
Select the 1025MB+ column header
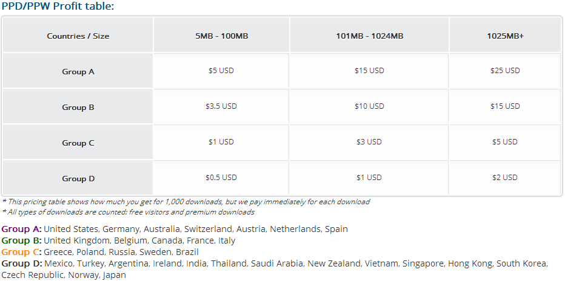(505, 36)
